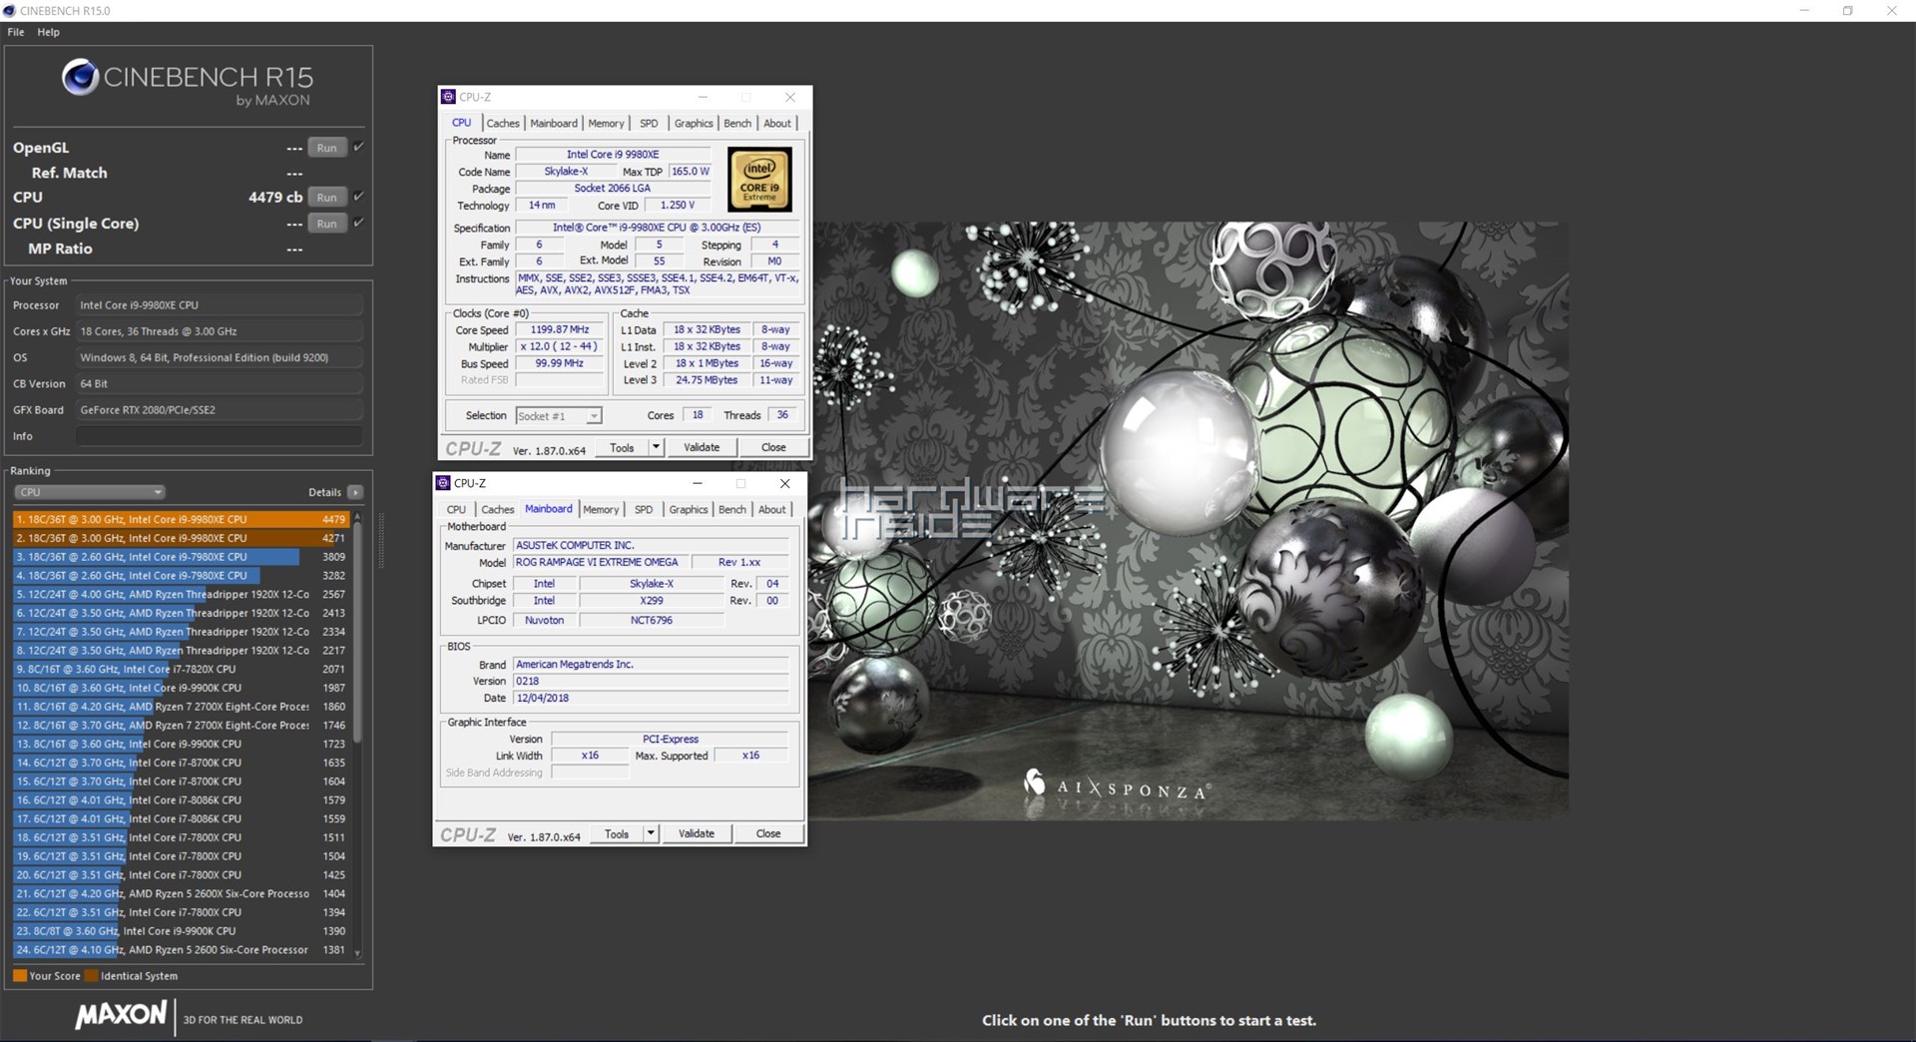Click the Cinebench title bar app icon
Image resolution: width=1916 pixels, height=1042 pixels.
click(x=10, y=11)
